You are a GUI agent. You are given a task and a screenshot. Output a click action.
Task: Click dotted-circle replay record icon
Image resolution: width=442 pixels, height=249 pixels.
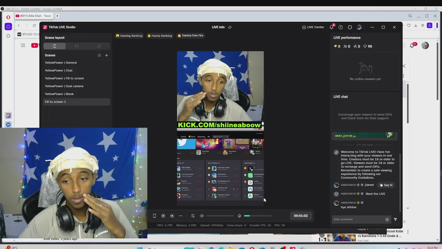click(172, 216)
